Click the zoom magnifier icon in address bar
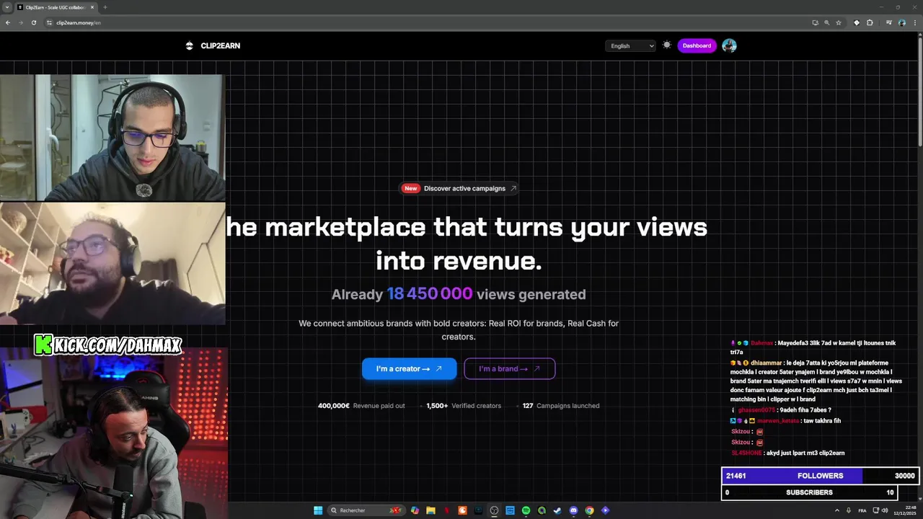Screen dimensions: 923x519 [x=827, y=22]
